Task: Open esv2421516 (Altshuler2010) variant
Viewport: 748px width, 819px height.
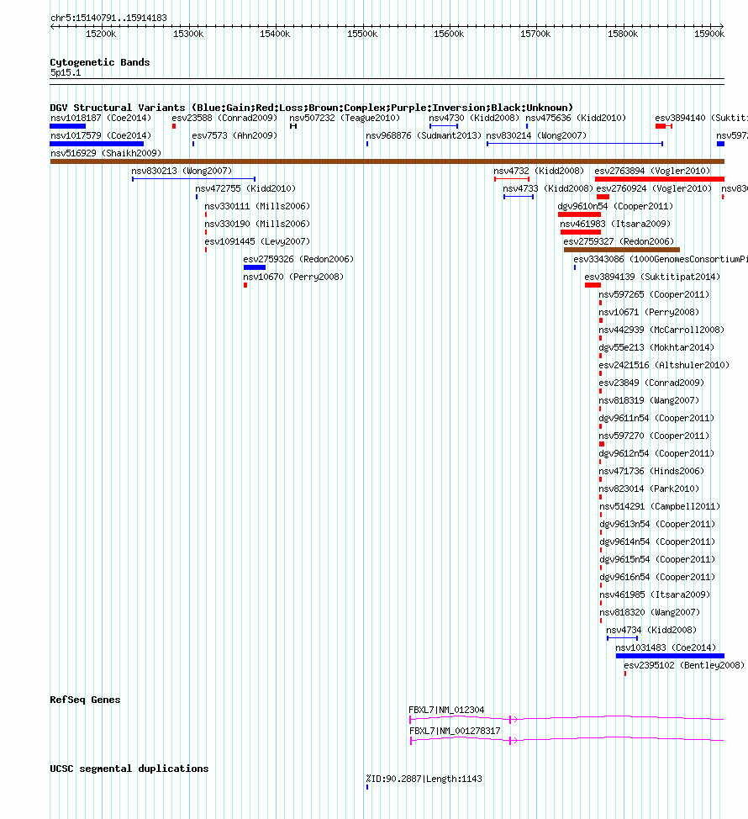Action: 664,366
